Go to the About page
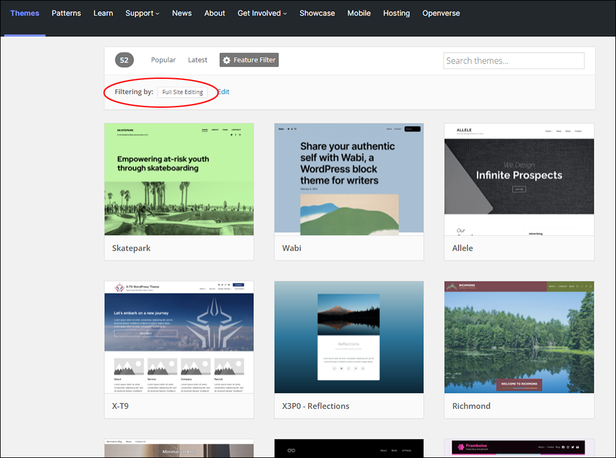The width and height of the screenshot is (616, 458). (214, 14)
